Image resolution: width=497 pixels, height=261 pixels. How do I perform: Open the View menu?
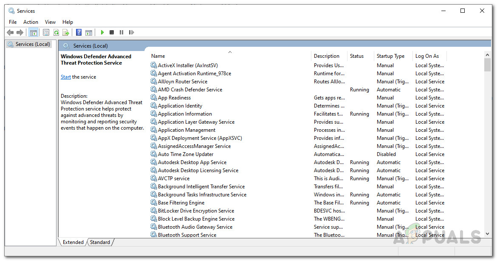tap(50, 22)
